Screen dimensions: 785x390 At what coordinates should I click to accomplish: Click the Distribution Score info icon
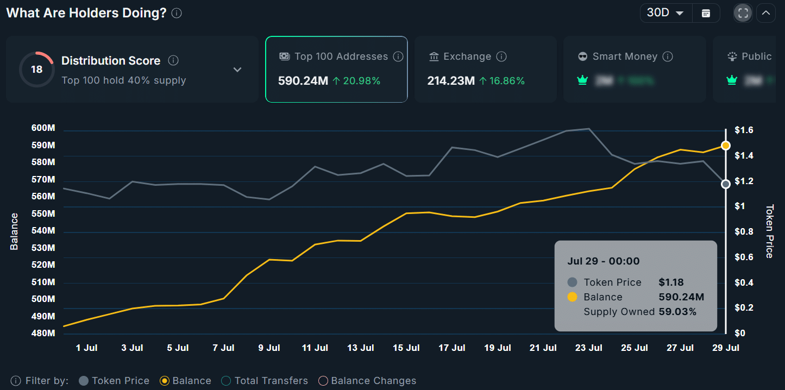tap(173, 60)
